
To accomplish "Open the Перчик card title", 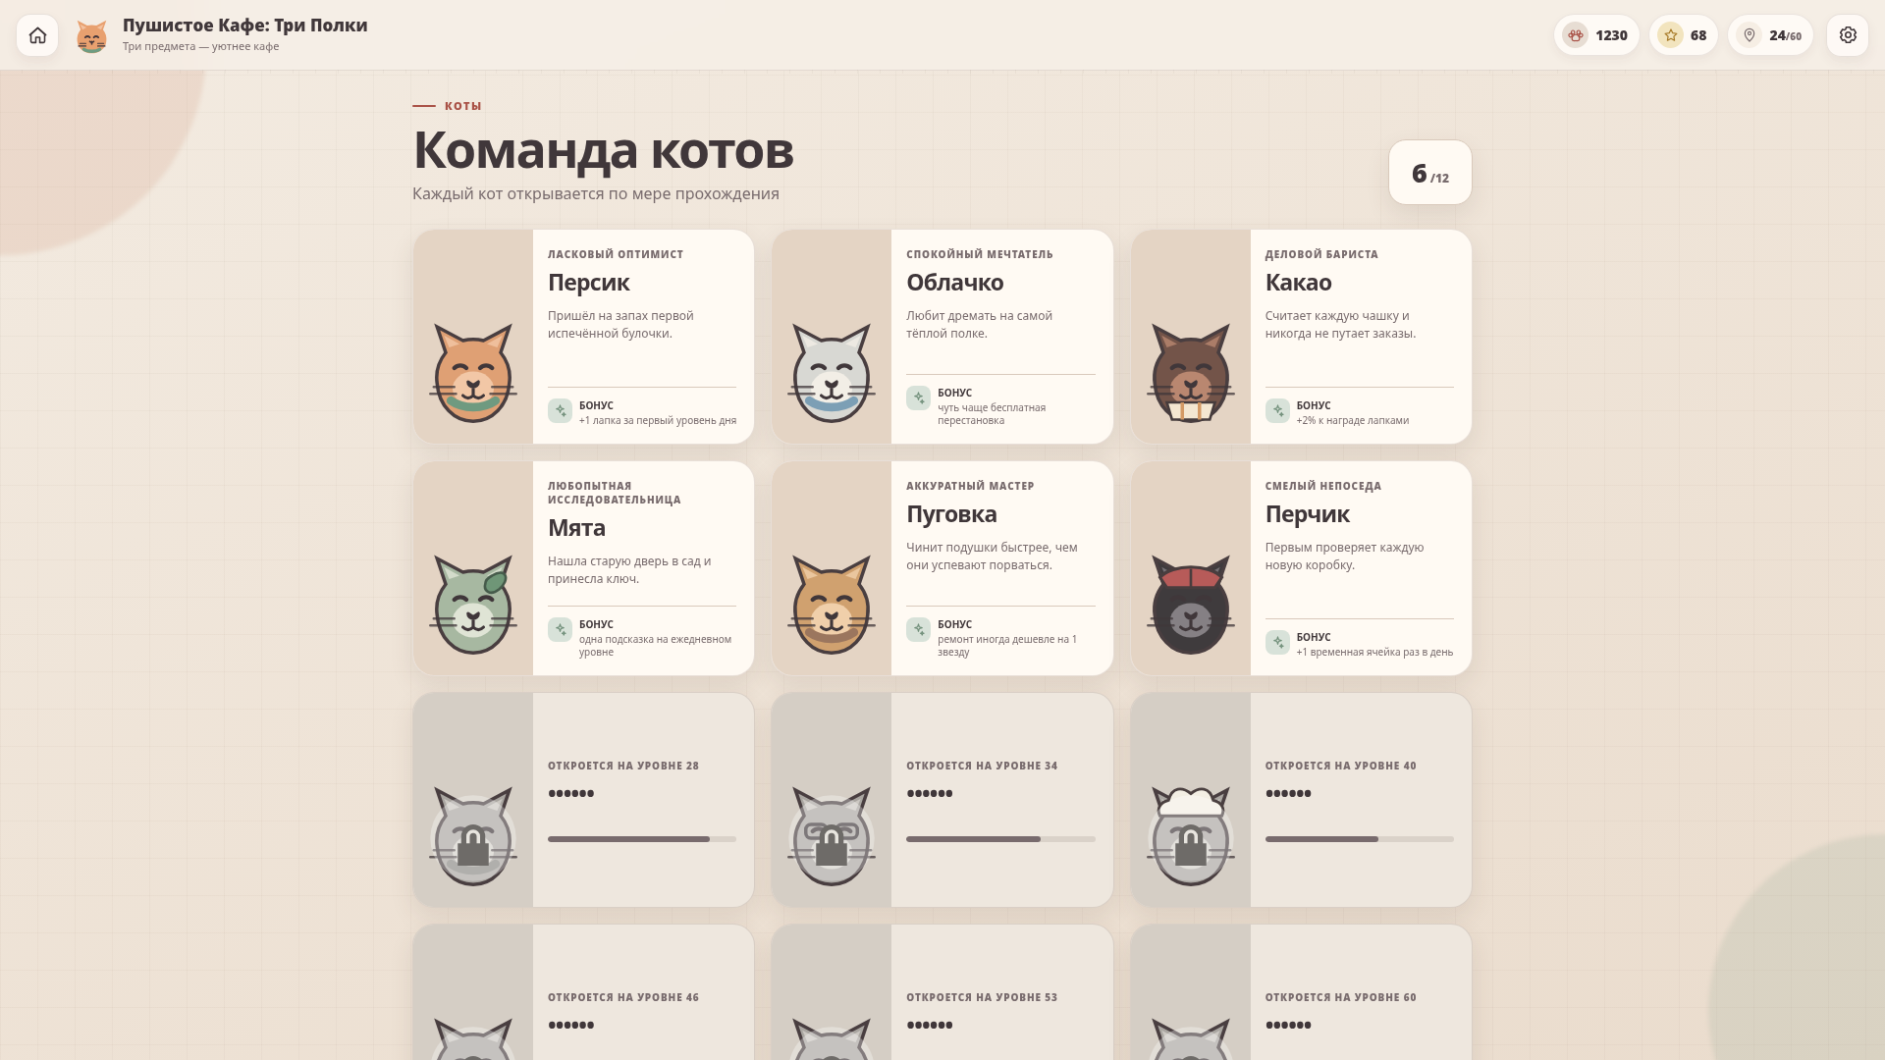I will (1308, 514).
